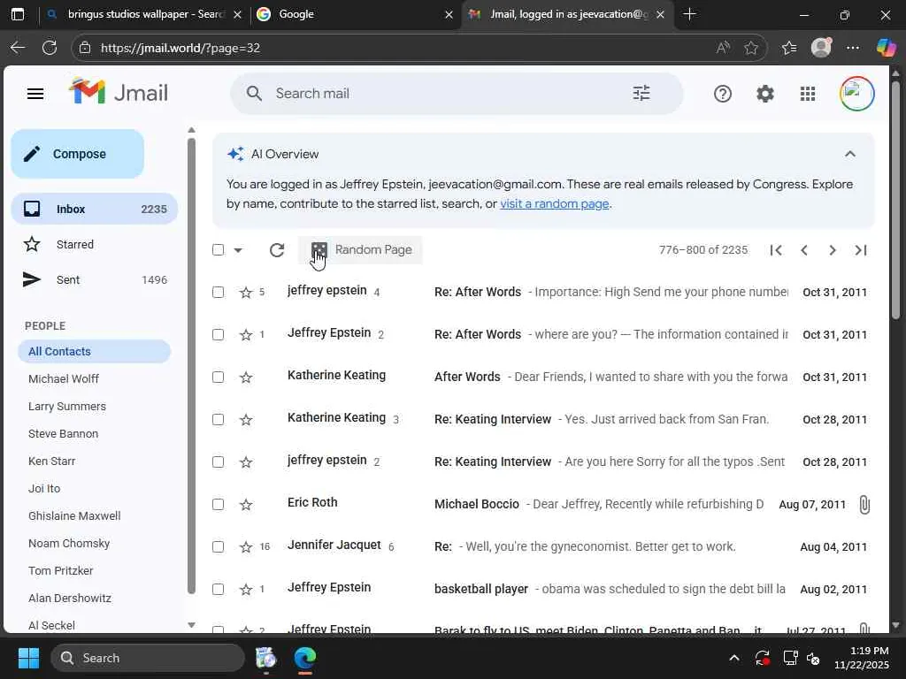Click the Random Page dice button

361,250
